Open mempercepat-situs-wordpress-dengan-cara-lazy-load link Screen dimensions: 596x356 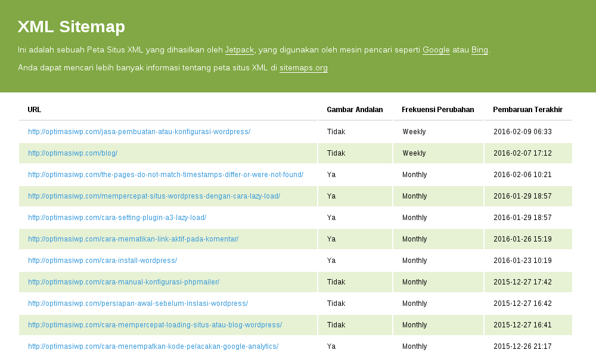point(154,196)
